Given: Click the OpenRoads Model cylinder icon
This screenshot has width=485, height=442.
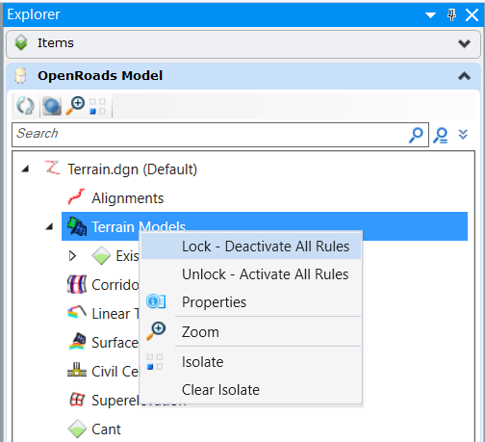Looking at the screenshot, I should [x=21, y=75].
